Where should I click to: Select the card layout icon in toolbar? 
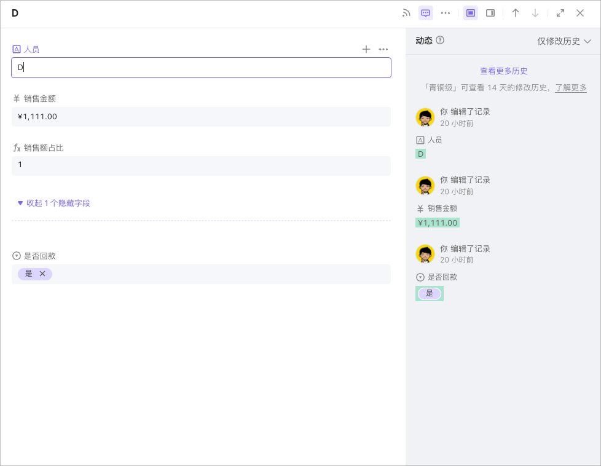pyautogui.click(x=470, y=12)
